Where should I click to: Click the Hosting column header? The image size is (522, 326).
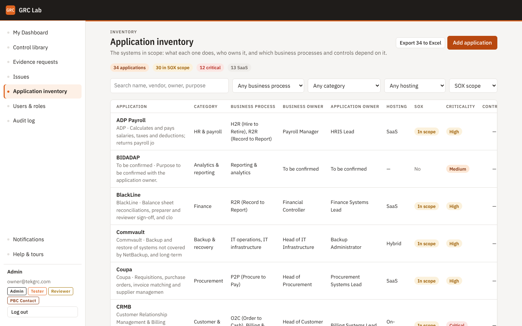(x=397, y=106)
